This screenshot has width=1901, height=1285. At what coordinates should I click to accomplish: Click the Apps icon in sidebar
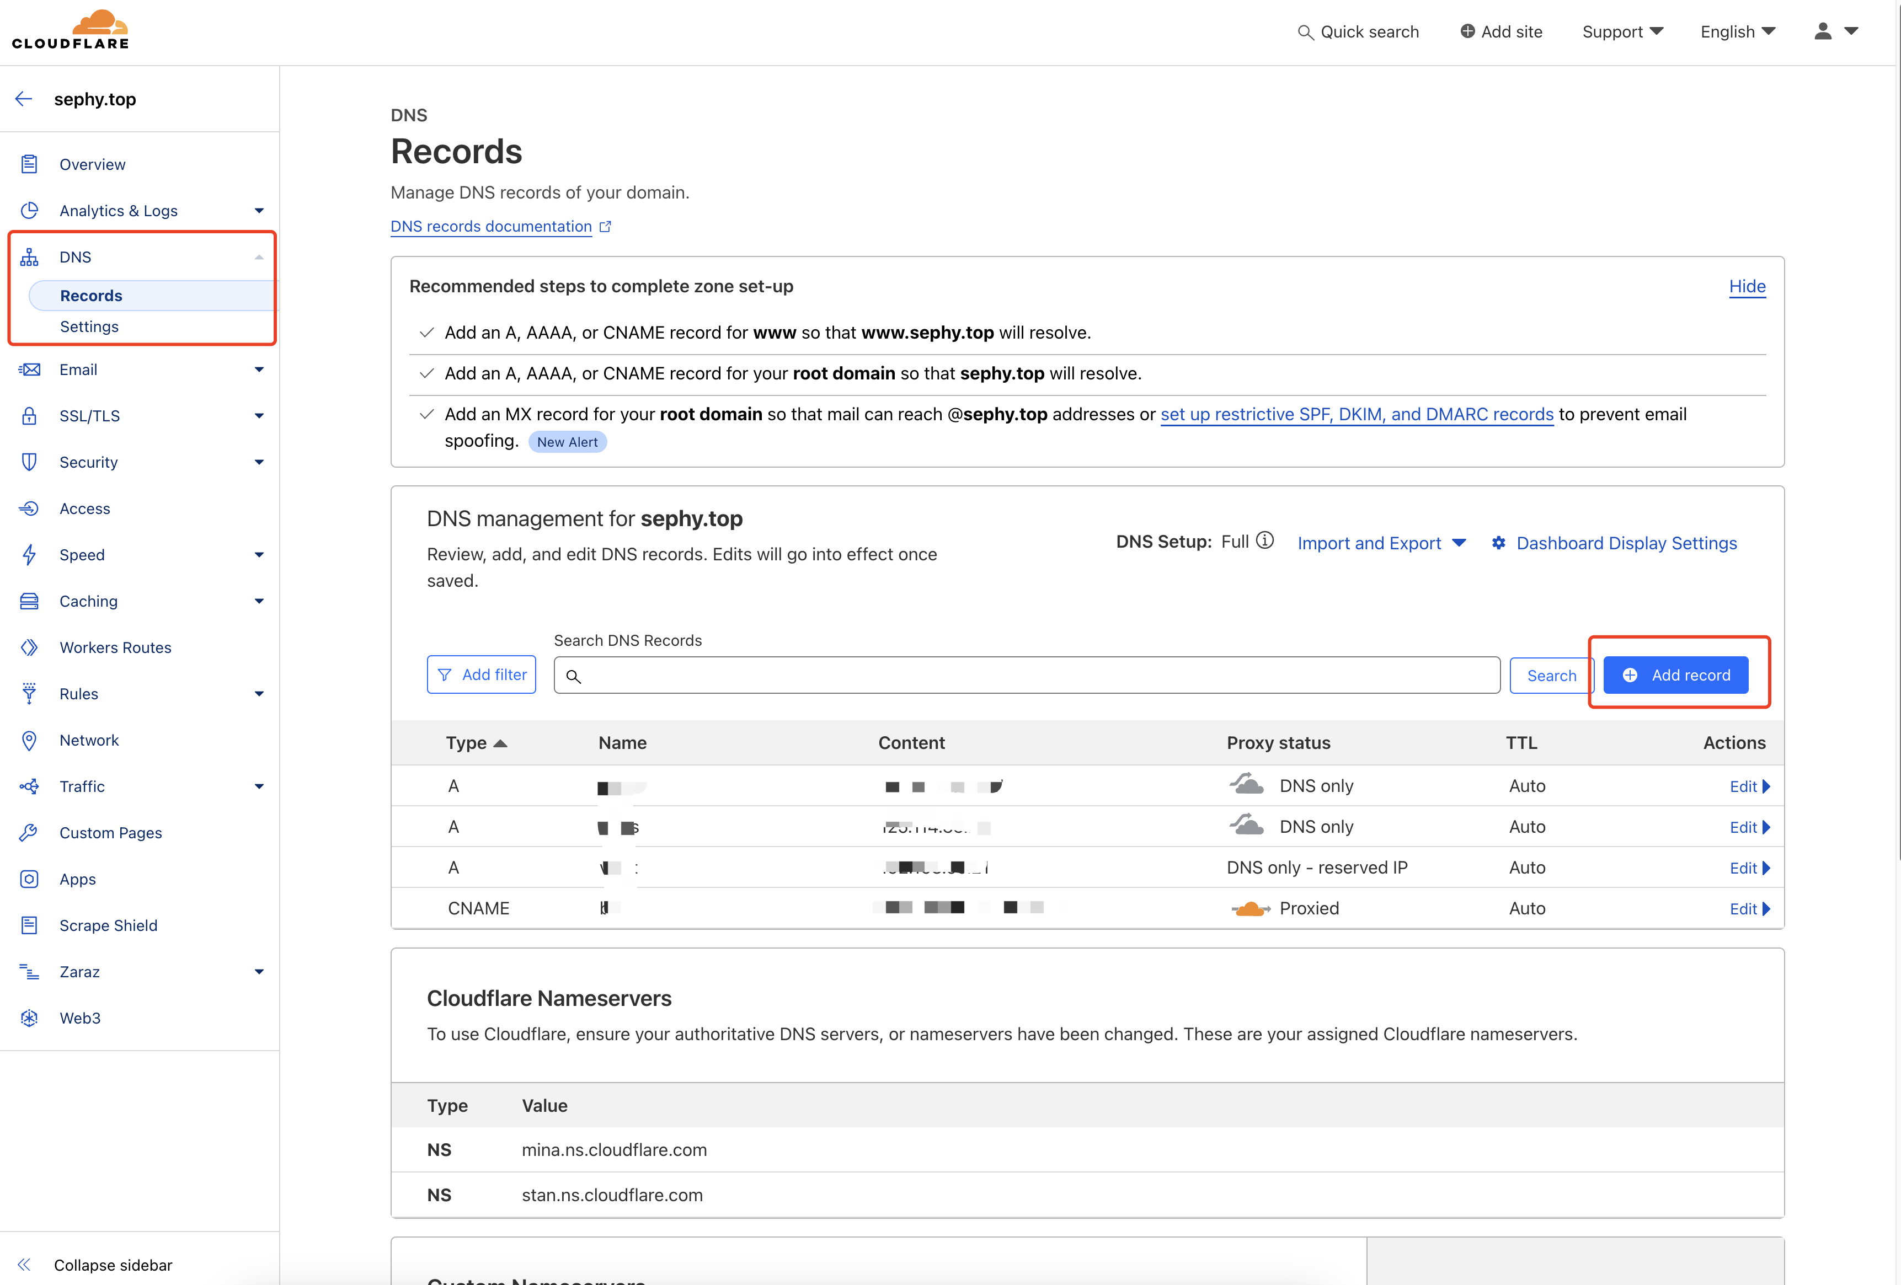(29, 879)
